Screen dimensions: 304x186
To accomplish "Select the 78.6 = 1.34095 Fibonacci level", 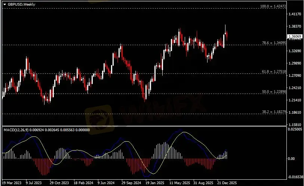I will click(x=274, y=43).
